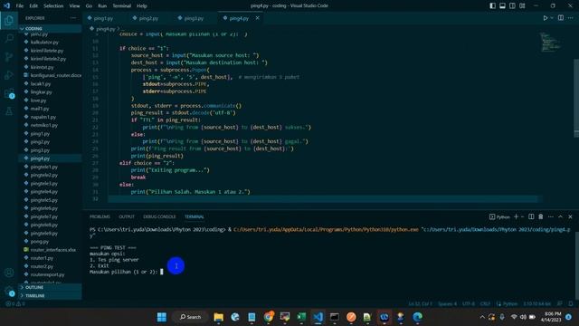
Task: Click the code minimap preview
Action: click(550, 42)
